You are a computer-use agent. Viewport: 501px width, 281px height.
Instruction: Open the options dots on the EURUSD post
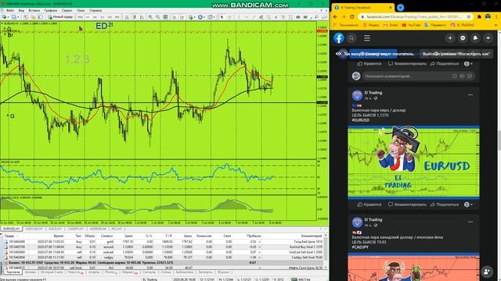point(470,95)
